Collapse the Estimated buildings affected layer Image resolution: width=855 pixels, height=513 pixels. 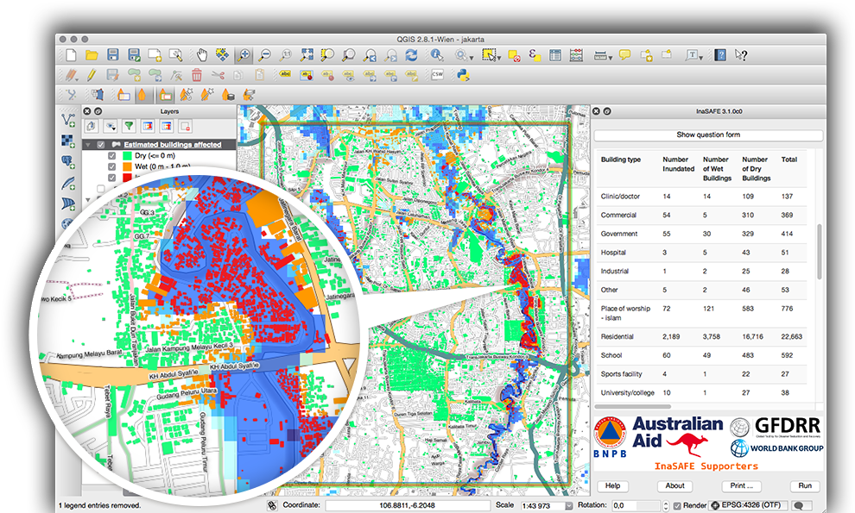pyautogui.click(x=88, y=144)
